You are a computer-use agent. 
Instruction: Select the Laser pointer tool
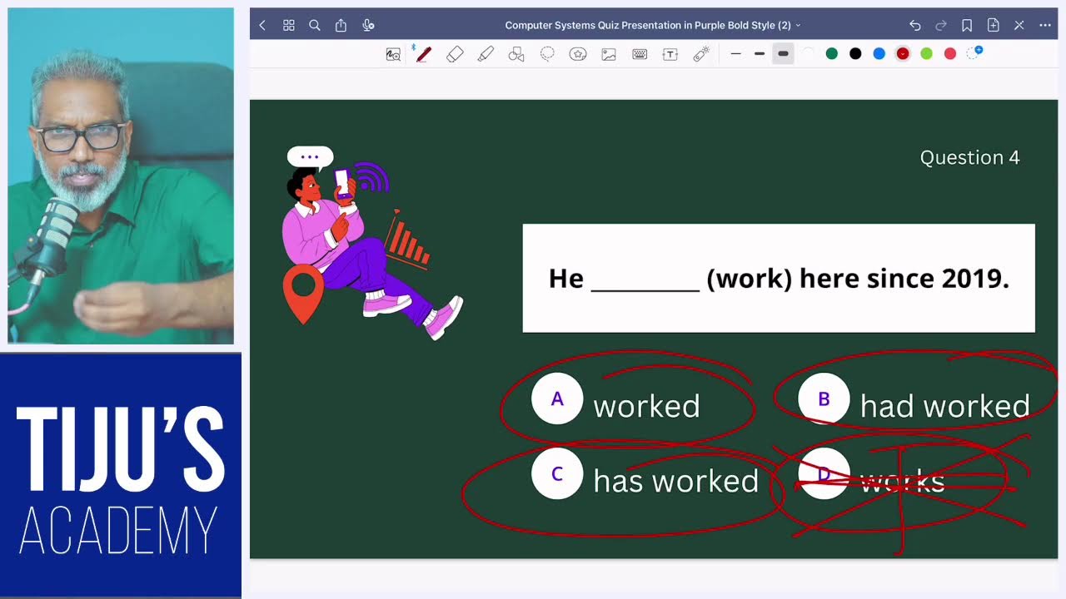(701, 54)
